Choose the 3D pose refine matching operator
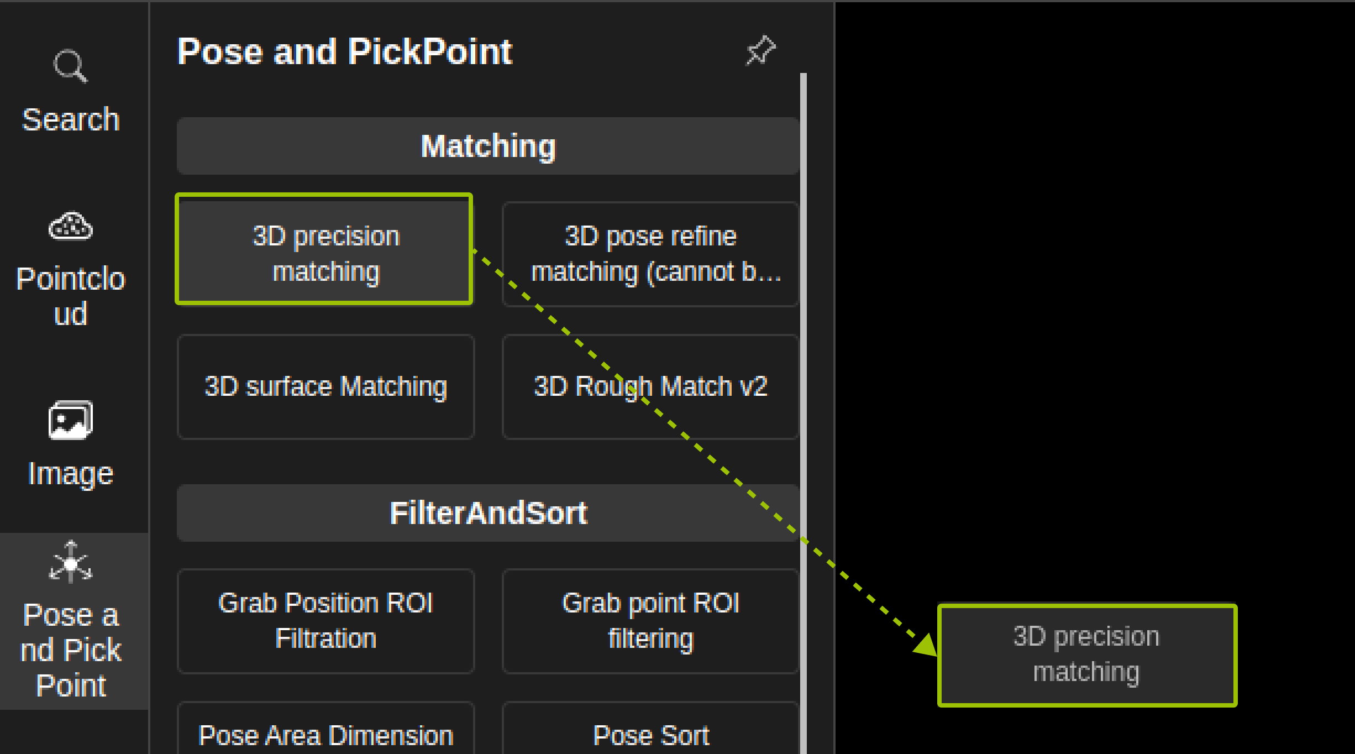Image resolution: width=1355 pixels, height=754 pixels. click(650, 254)
